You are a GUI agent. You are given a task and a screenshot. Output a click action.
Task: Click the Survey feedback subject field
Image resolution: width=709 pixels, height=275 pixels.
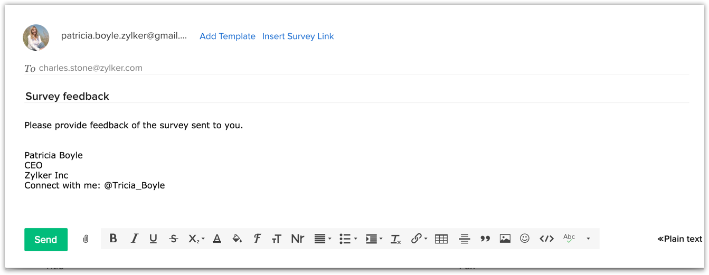(68, 97)
